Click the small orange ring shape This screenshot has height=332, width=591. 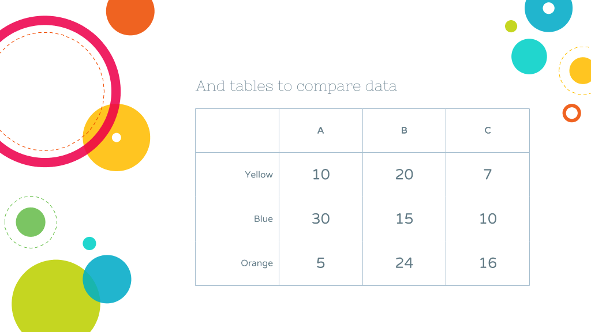tap(572, 113)
